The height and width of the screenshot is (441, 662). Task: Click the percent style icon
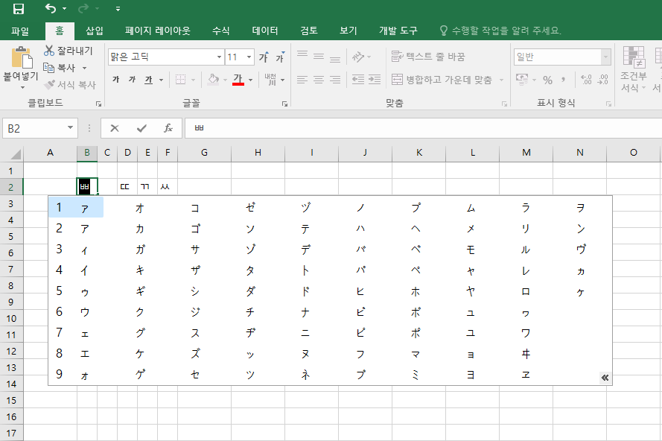547,80
